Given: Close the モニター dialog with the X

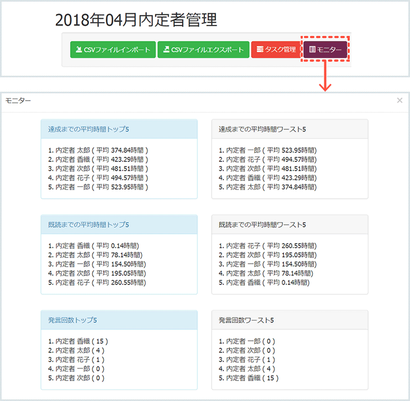Looking at the screenshot, I should point(400,101).
